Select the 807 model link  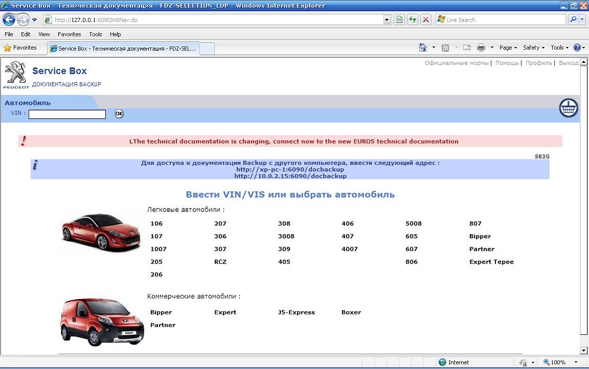475,223
